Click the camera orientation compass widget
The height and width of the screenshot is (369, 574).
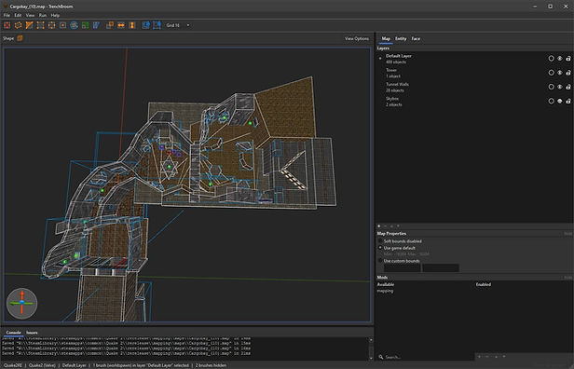(x=21, y=303)
